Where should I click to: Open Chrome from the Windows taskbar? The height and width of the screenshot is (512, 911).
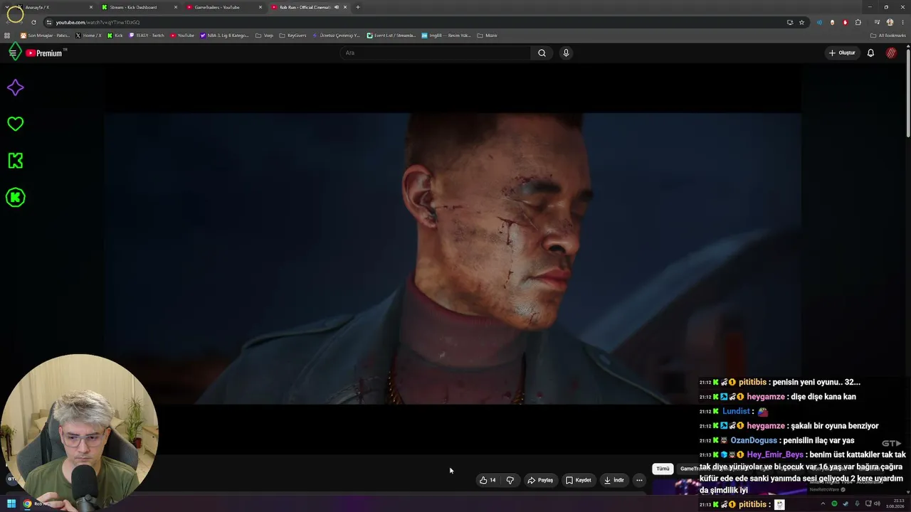[x=28, y=503]
